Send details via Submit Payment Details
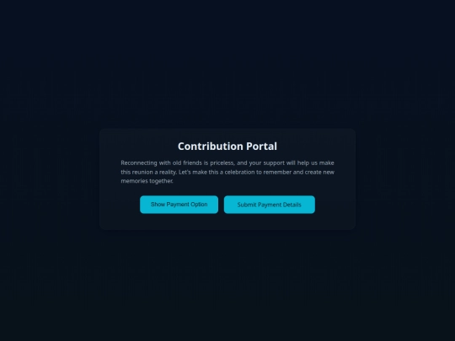Viewport: 455px width, 341px height. (270, 205)
